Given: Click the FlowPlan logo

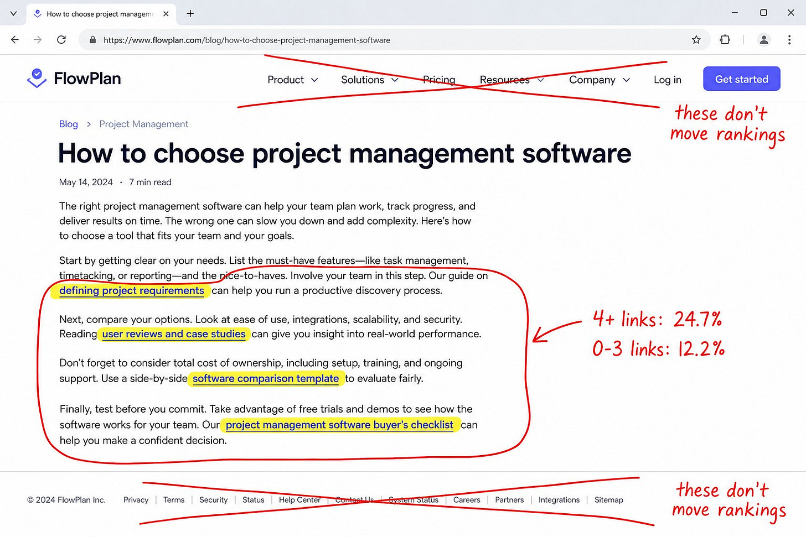Looking at the screenshot, I should (x=74, y=79).
